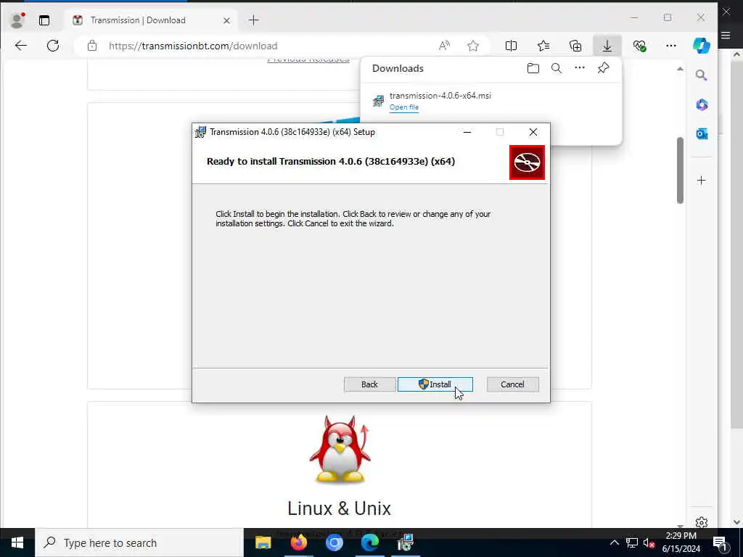Open Edge Collections icon
Viewport: 743px width, 557px height.
click(575, 46)
